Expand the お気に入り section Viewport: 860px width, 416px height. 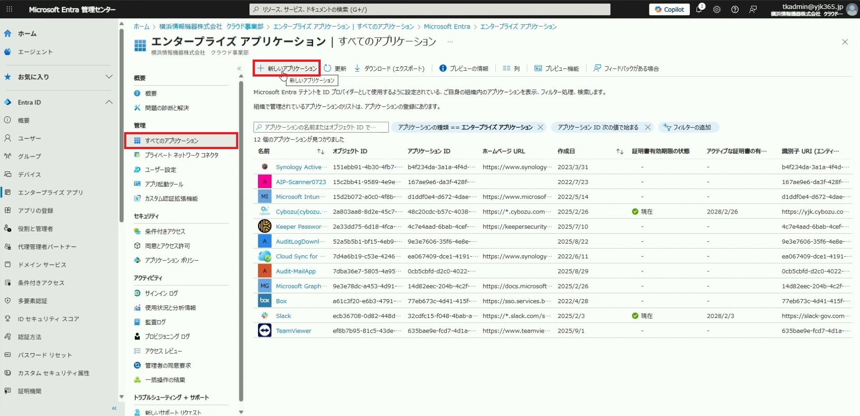(x=109, y=77)
